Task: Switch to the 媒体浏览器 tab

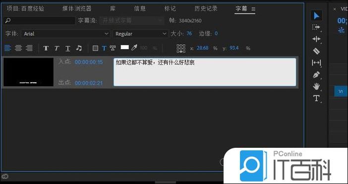Action: 76,8
